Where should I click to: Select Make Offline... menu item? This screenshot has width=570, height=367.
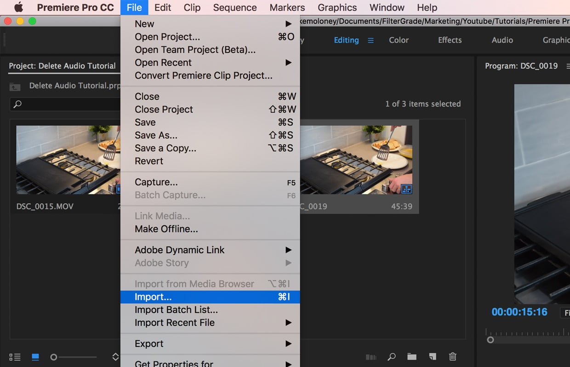(x=210, y=229)
